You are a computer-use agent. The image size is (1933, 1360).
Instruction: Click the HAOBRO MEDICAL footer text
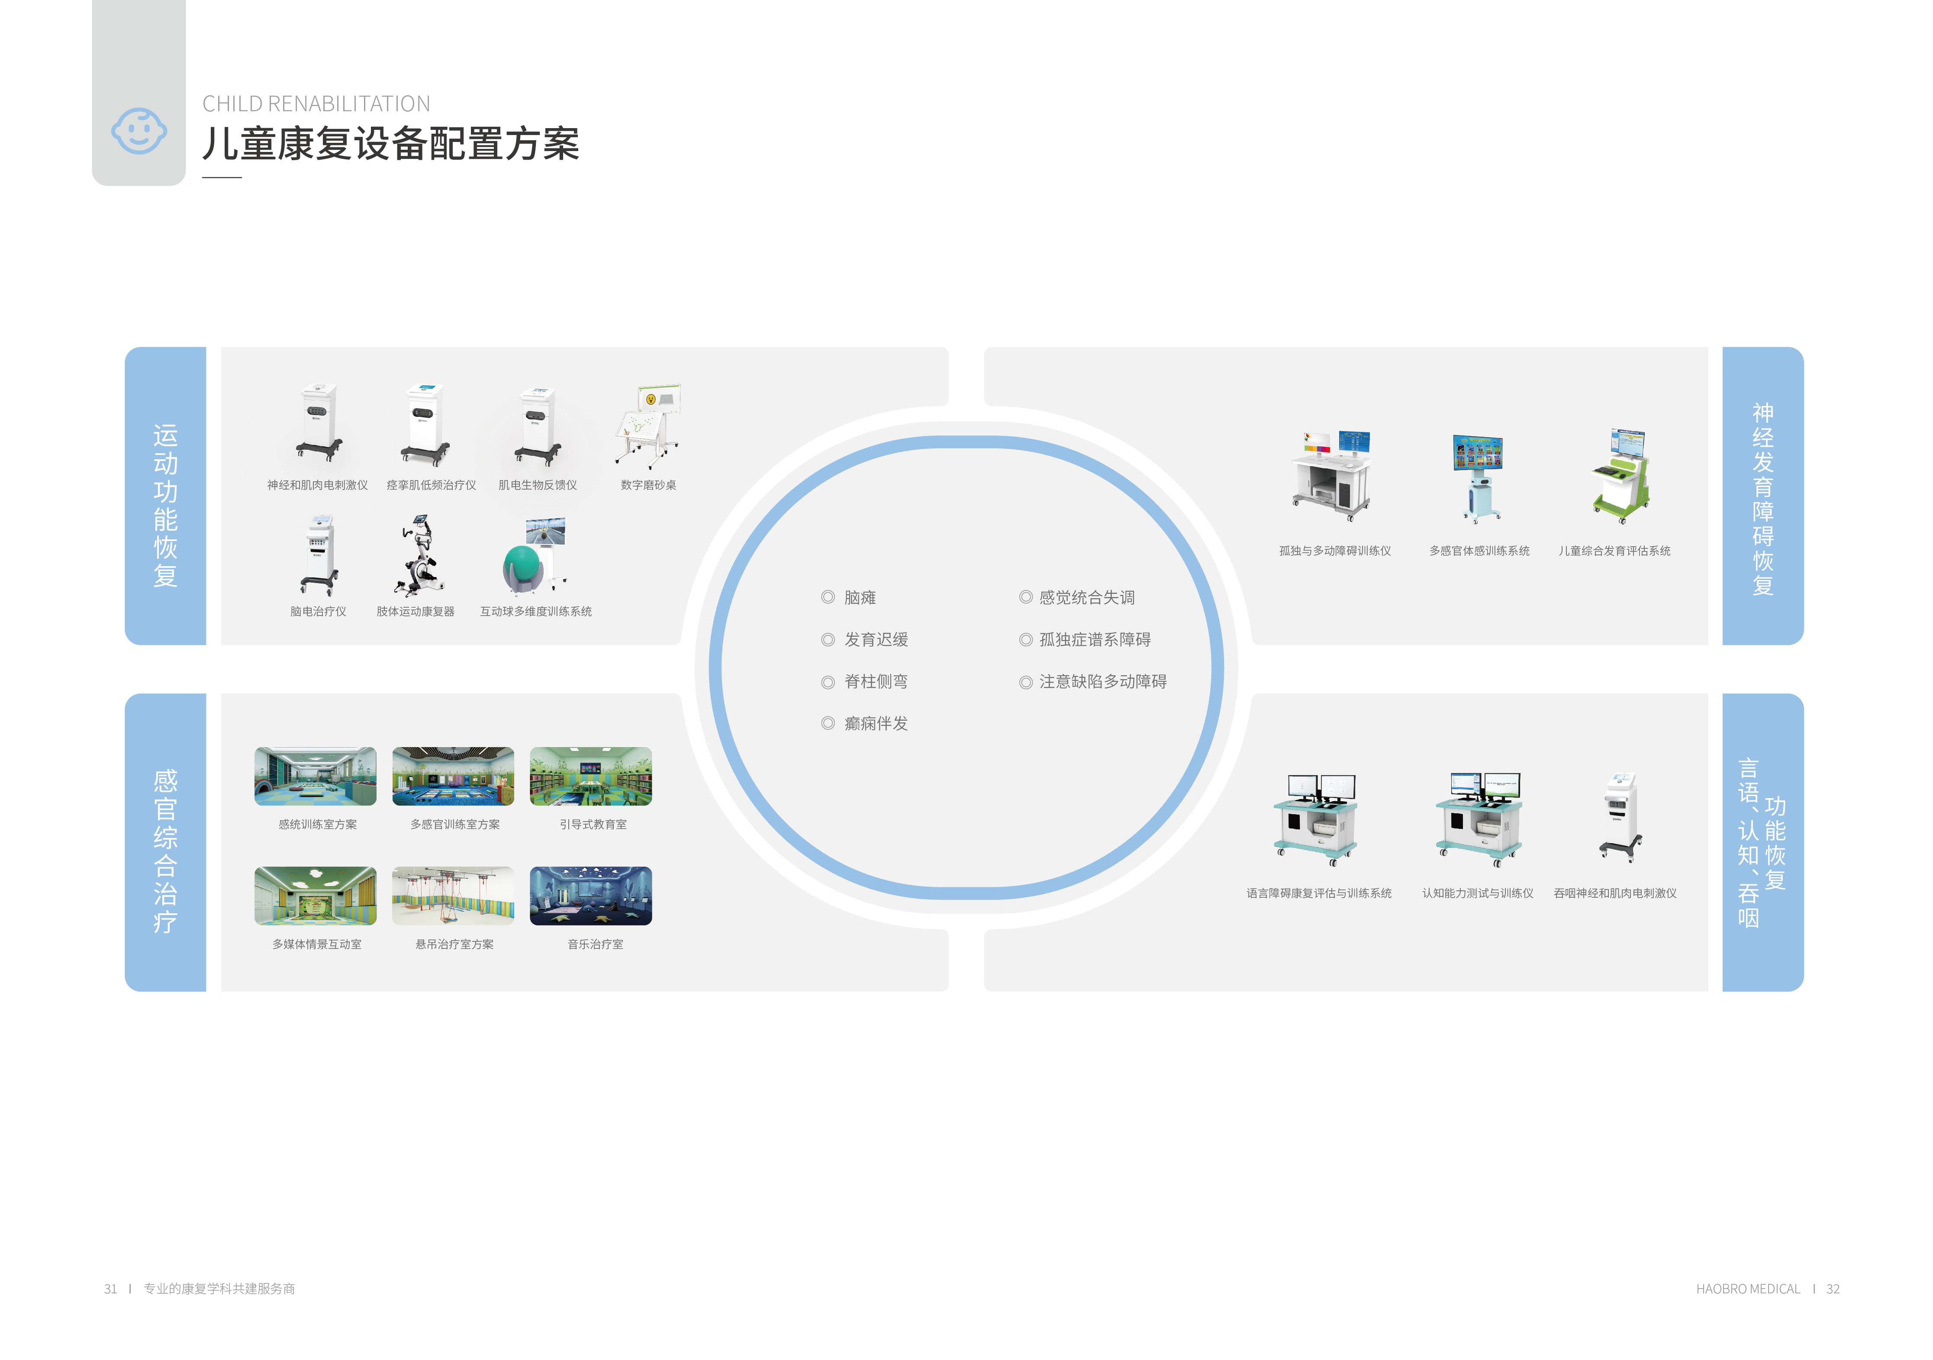coord(1748,1289)
